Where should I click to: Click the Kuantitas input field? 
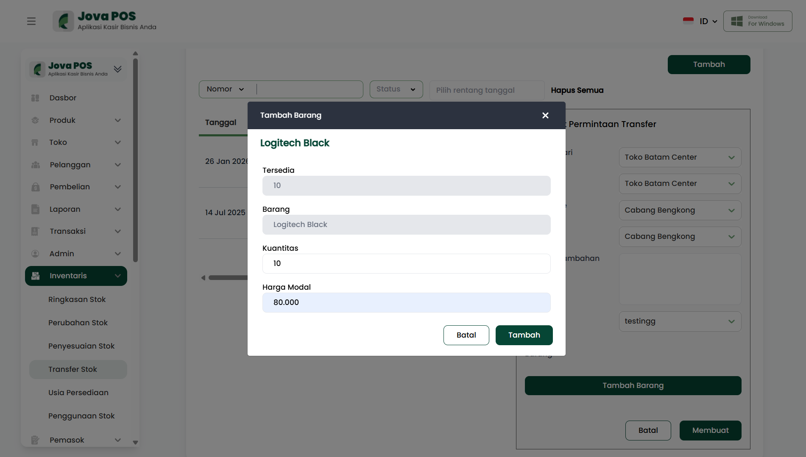(406, 263)
